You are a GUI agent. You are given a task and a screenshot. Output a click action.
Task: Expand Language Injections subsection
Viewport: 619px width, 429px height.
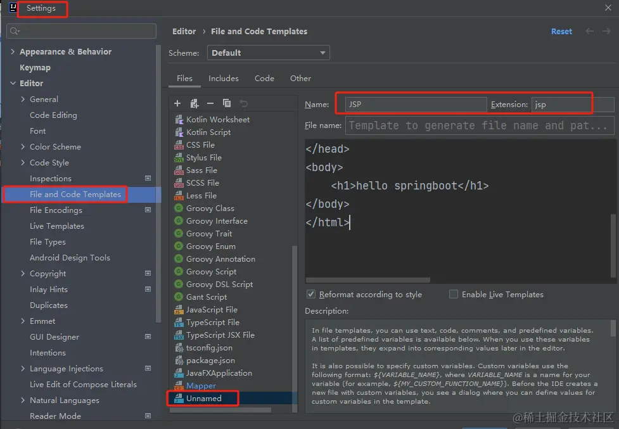[23, 369]
